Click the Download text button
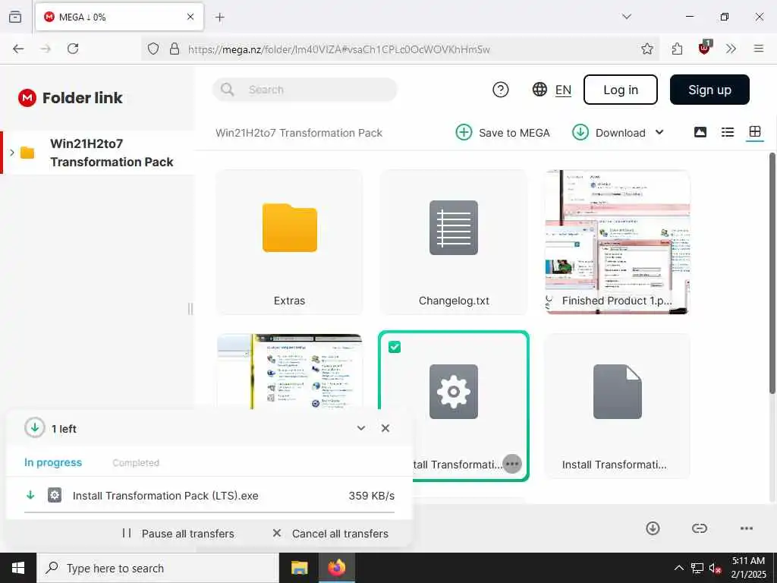The width and height of the screenshot is (777, 583). pyautogui.click(x=620, y=133)
